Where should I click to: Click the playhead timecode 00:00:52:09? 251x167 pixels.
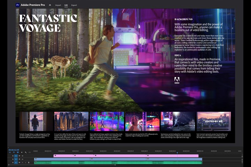[x=14, y=150]
